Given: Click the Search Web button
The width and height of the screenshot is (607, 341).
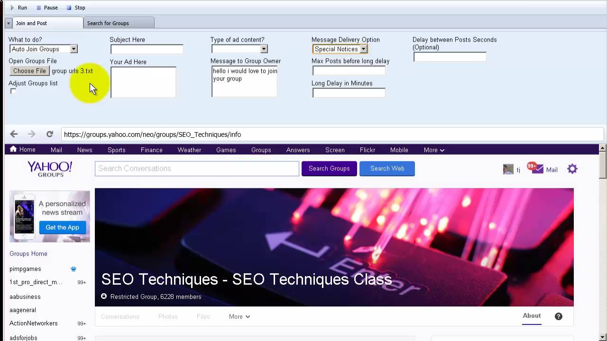Looking at the screenshot, I should (x=387, y=169).
